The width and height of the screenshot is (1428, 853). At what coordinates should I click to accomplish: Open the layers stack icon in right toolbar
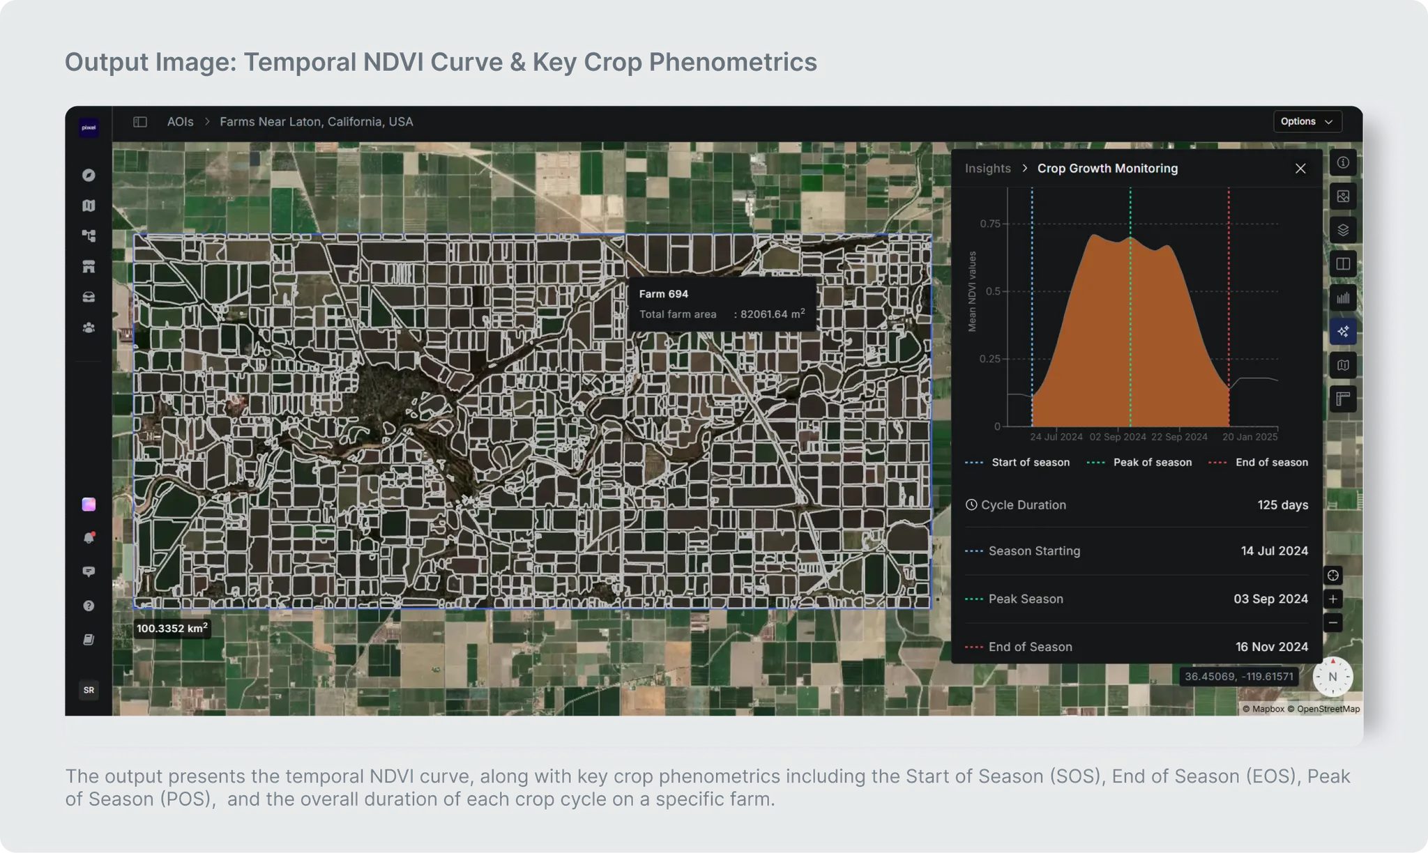click(1343, 230)
